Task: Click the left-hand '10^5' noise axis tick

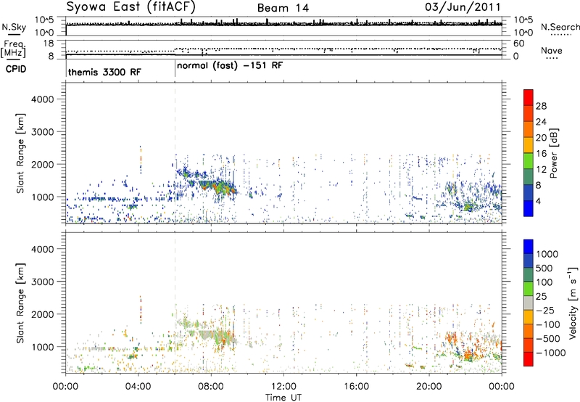Action: point(44,20)
